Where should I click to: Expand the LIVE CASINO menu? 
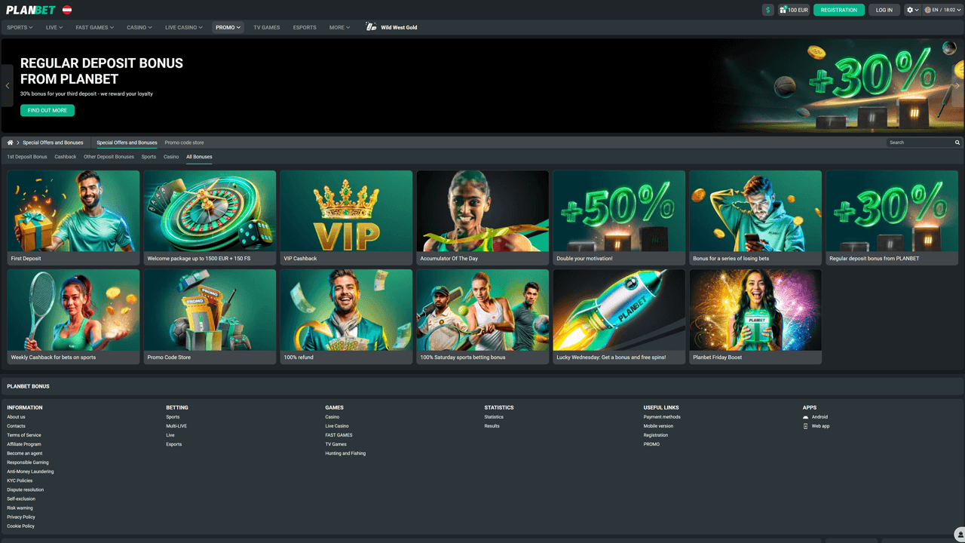click(184, 27)
